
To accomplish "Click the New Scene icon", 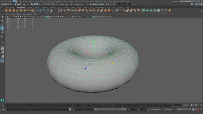I will click(x=16, y=4).
